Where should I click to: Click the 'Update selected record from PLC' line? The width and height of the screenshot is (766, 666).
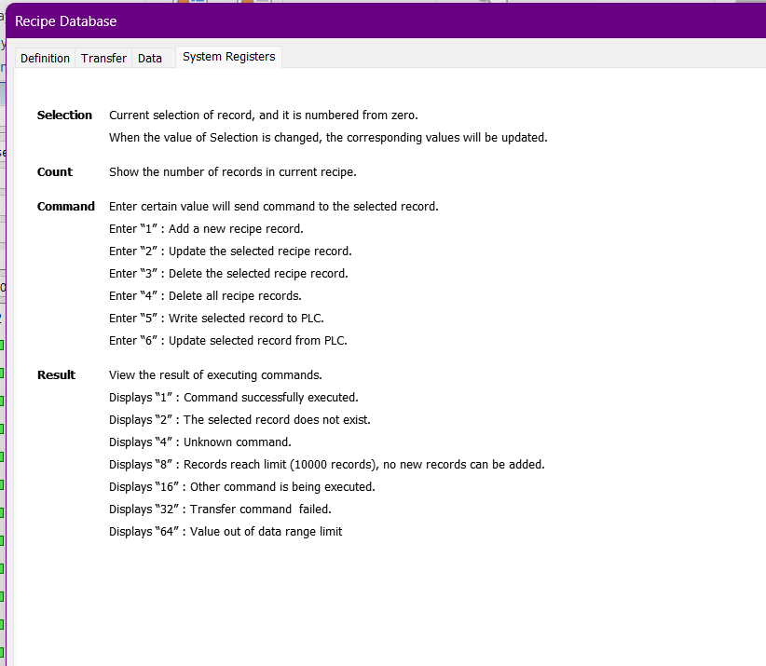(227, 341)
